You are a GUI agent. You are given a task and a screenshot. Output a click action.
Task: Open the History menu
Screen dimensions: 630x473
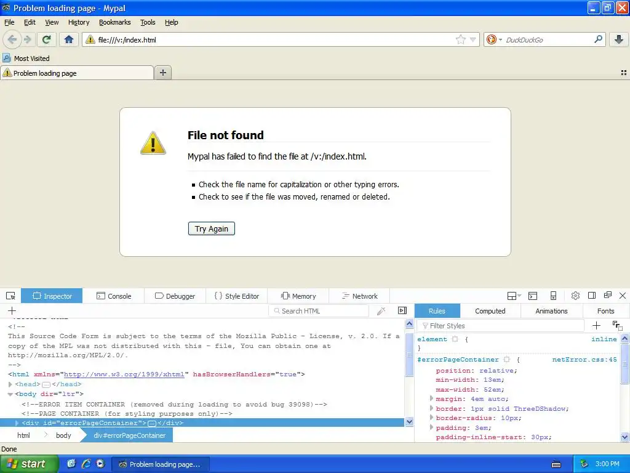[x=79, y=22]
